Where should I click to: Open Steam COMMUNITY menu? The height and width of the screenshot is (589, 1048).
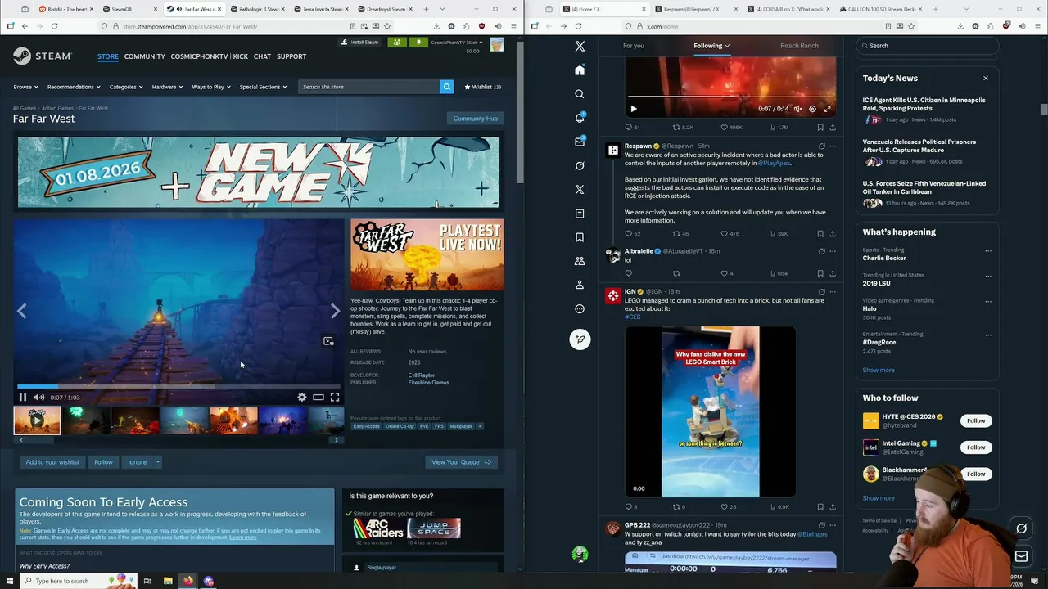[145, 56]
